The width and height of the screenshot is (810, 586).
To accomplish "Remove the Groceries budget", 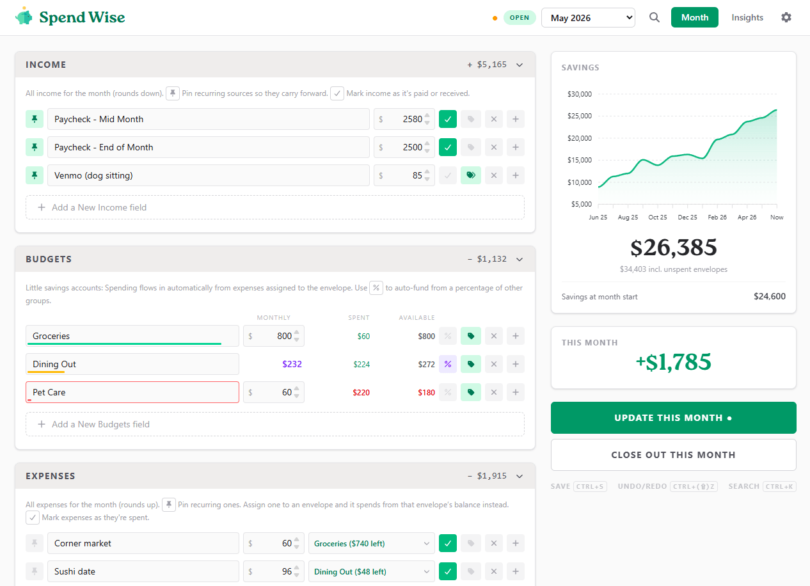I will (493, 336).
